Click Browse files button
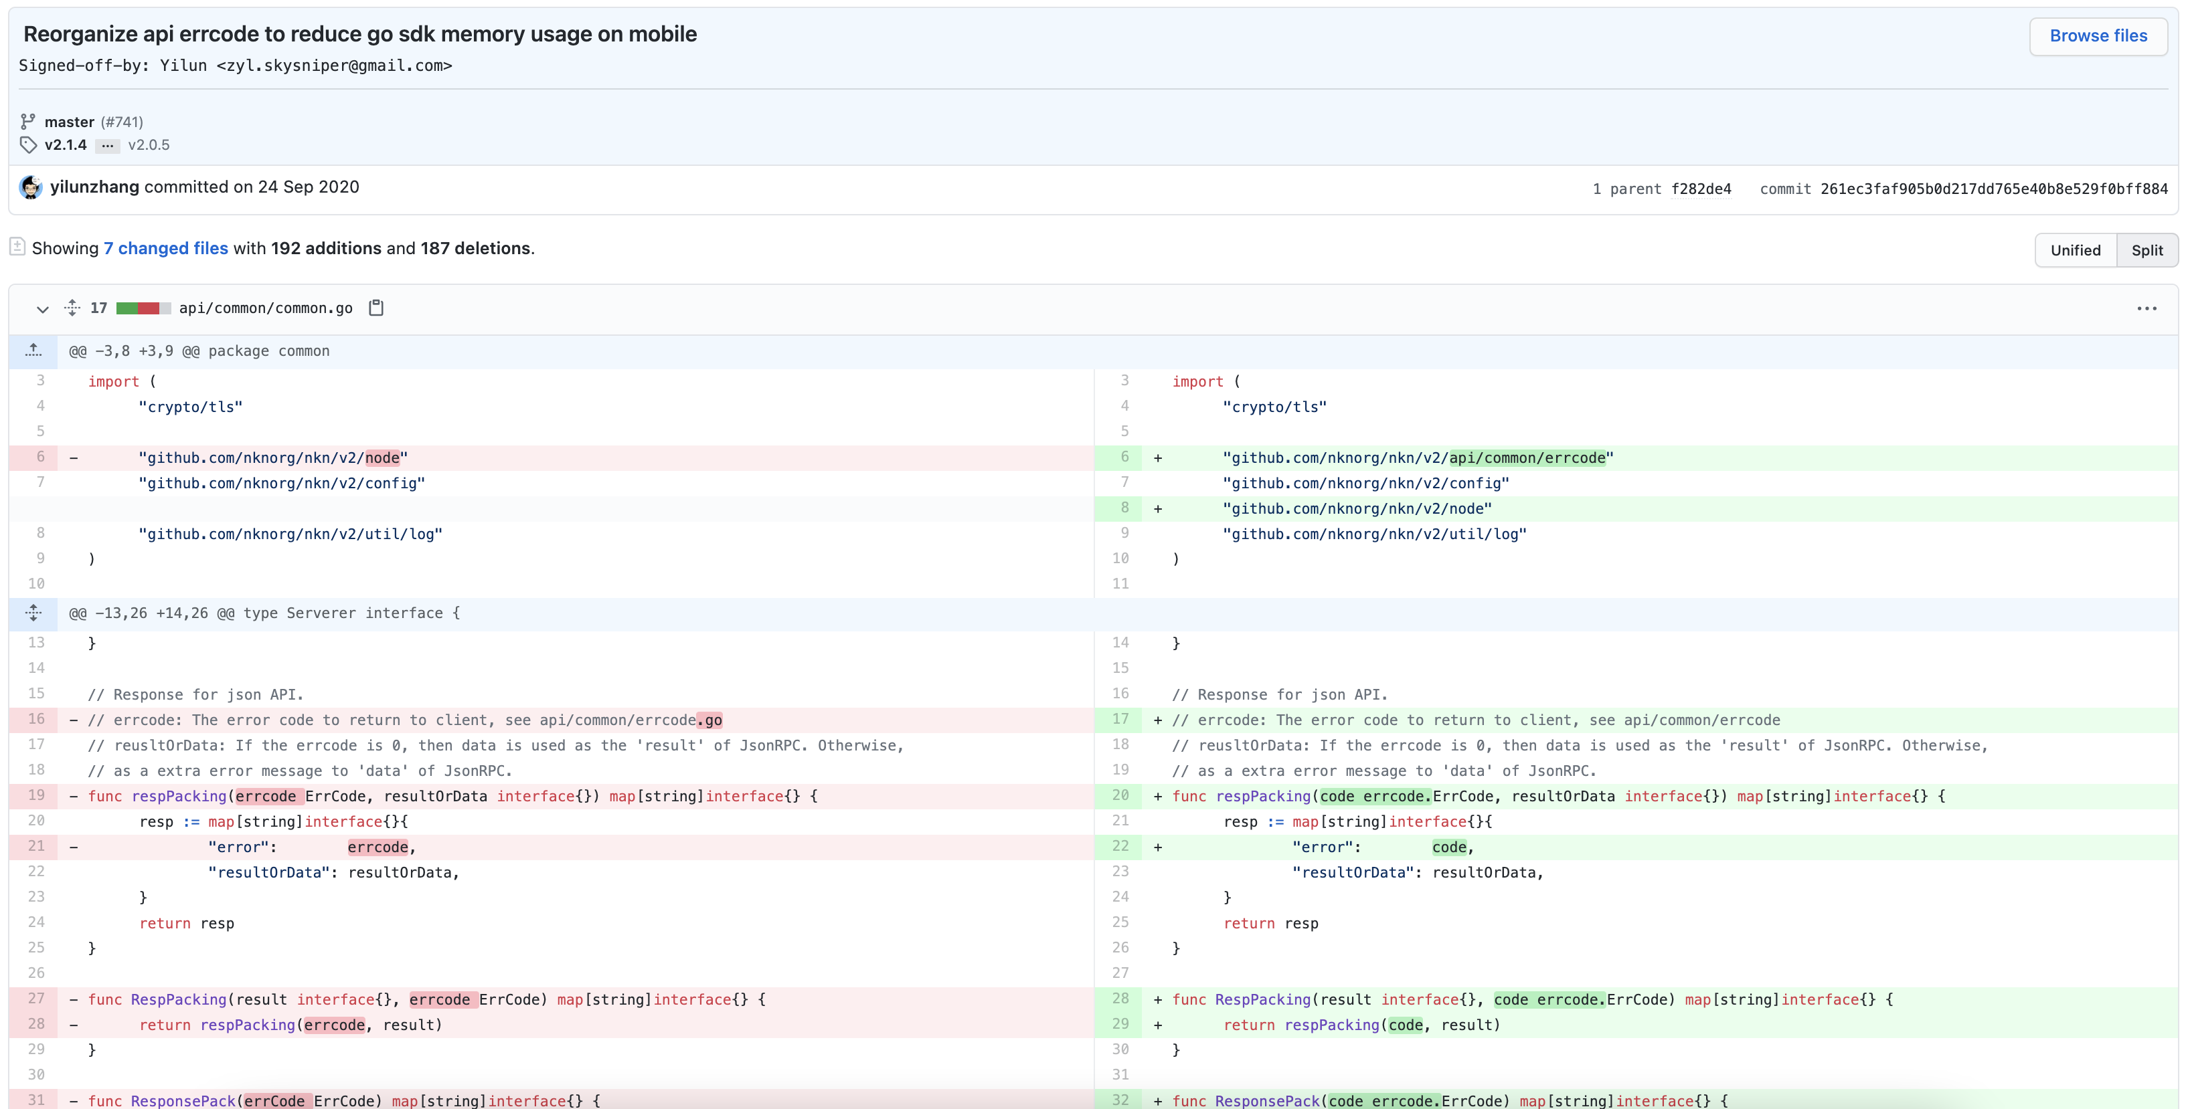Screen dimensions: 2186x1109 click(x=2098, y=35)
